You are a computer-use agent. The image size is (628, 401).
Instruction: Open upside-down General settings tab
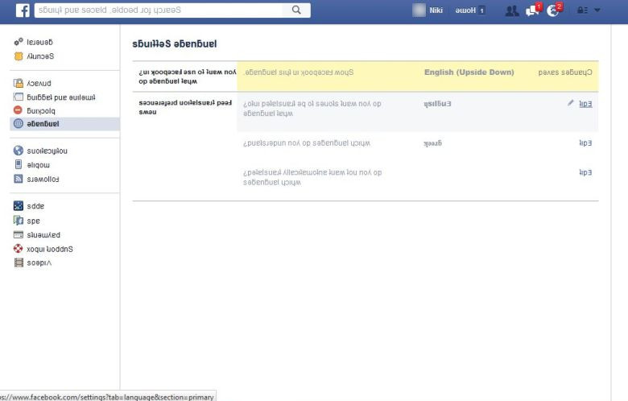click(x=39, y=42)
